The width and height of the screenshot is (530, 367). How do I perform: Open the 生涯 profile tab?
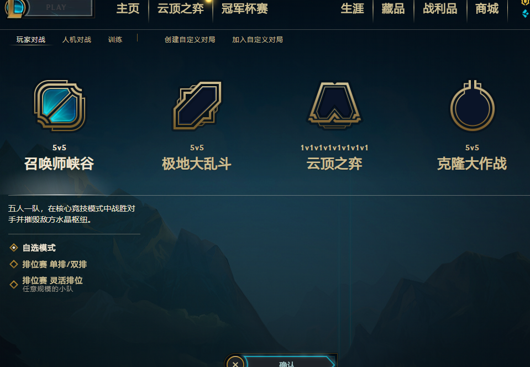352,9
